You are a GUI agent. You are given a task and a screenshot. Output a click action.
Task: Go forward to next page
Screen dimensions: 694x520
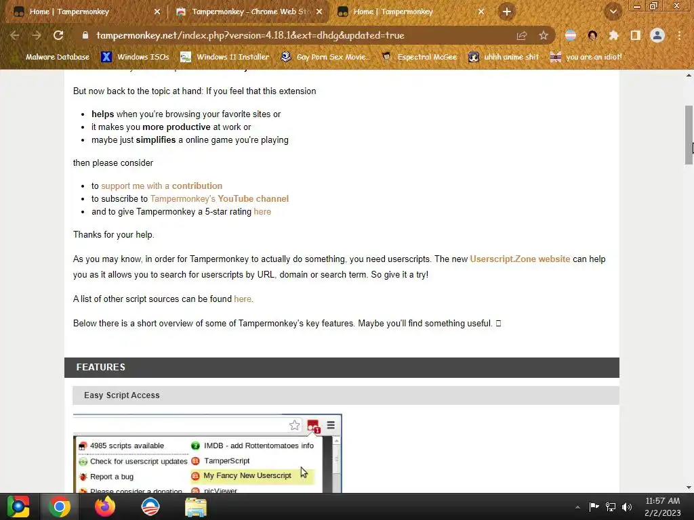tap(37, 35)
